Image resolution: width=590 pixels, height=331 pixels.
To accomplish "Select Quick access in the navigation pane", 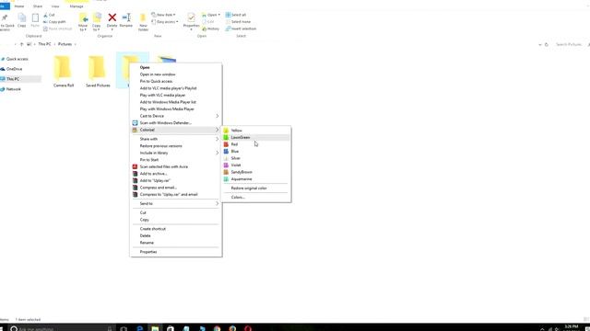I will click(17, 59).
